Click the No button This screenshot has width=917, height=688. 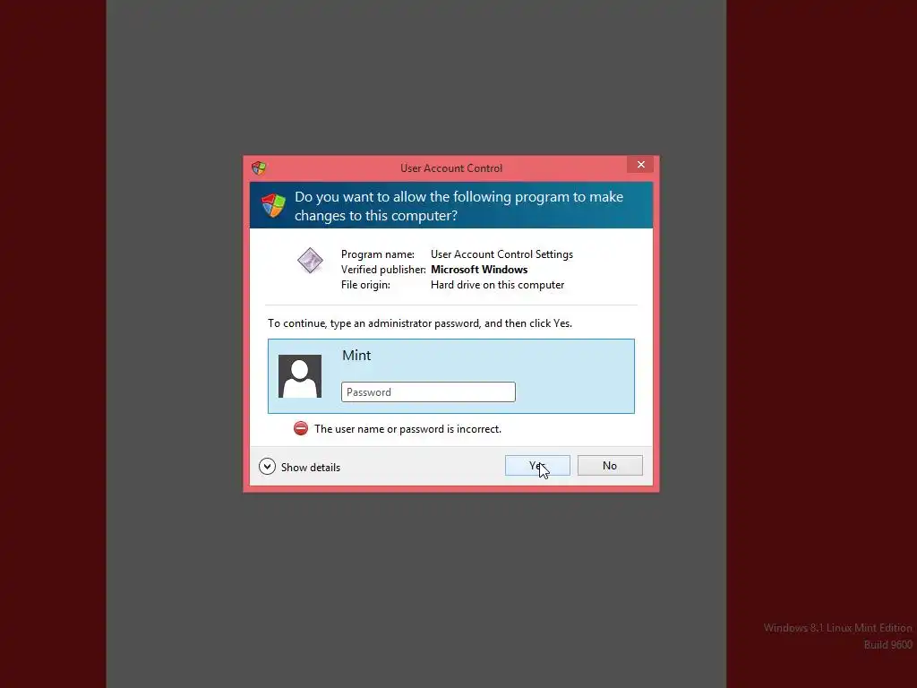pos(610,466)
